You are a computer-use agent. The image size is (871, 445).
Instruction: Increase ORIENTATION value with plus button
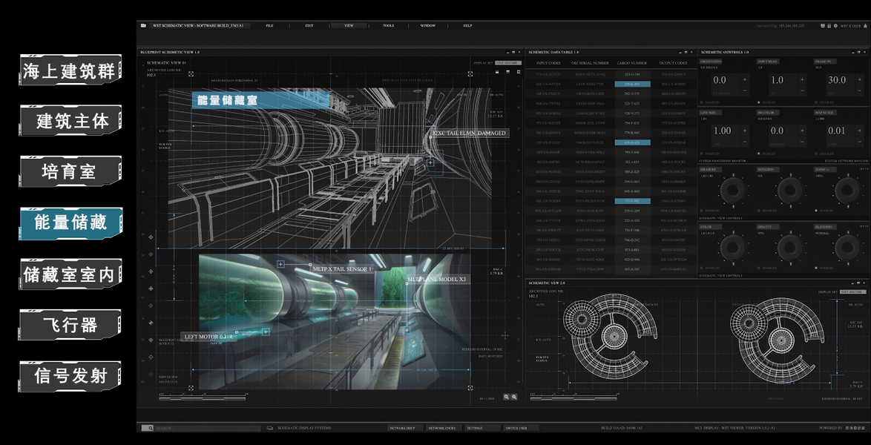click(x=745, y=80)
